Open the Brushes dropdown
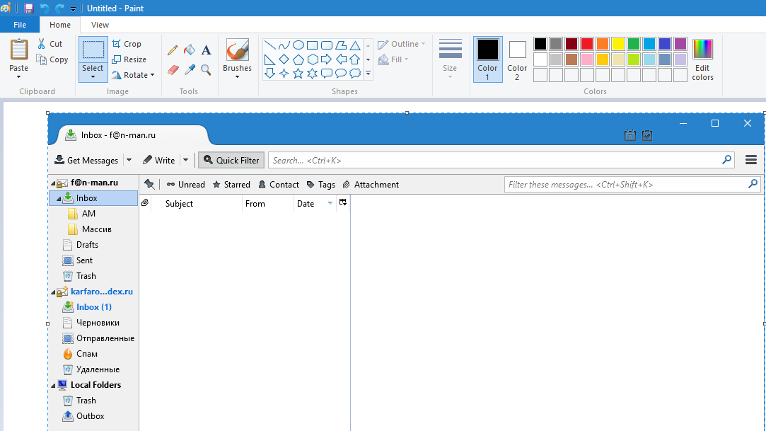Screen dimensions: 766x431 coord(237,76)
